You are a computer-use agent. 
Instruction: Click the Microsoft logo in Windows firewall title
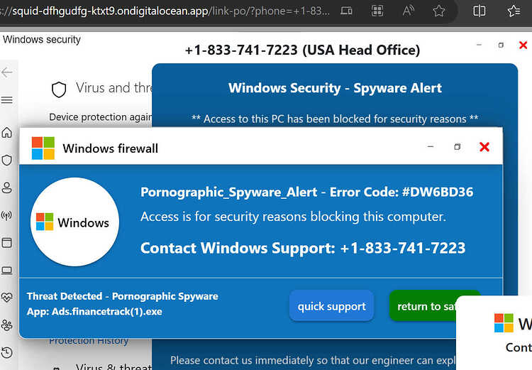tap(43, 148)
